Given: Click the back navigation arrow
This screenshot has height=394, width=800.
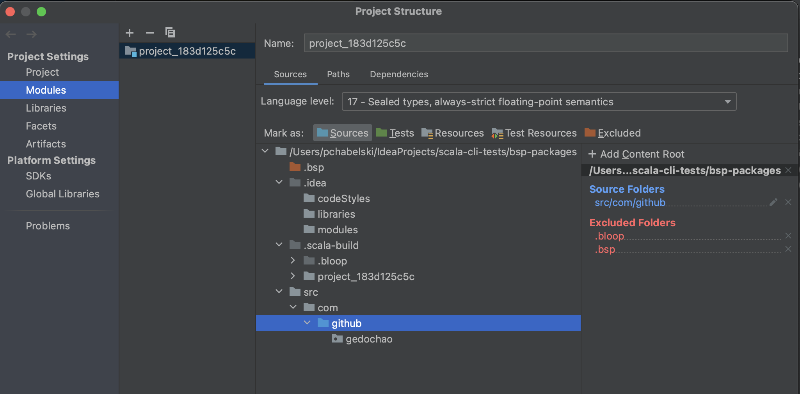Looking at the screenshot, I should pos(11,34).
